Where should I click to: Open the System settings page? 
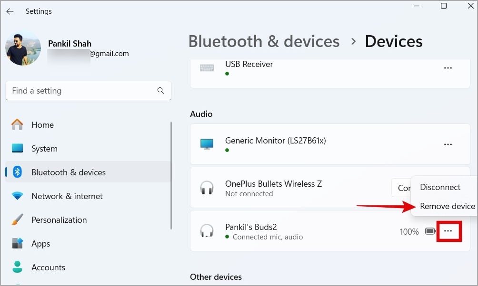click(44, 149)
